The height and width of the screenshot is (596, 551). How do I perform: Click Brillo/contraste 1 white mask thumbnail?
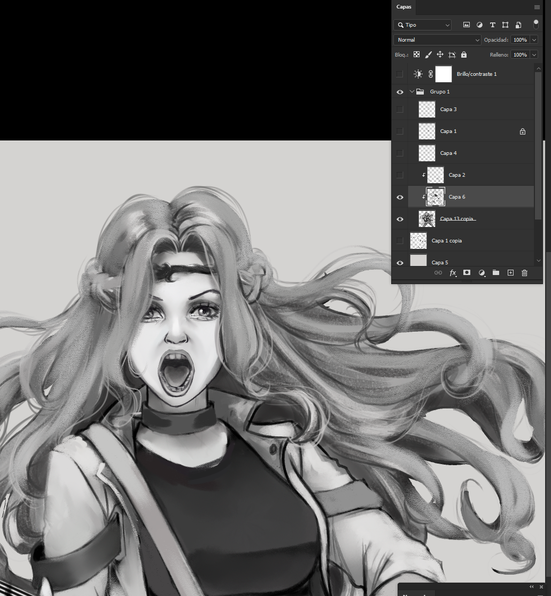pos(444,74)
